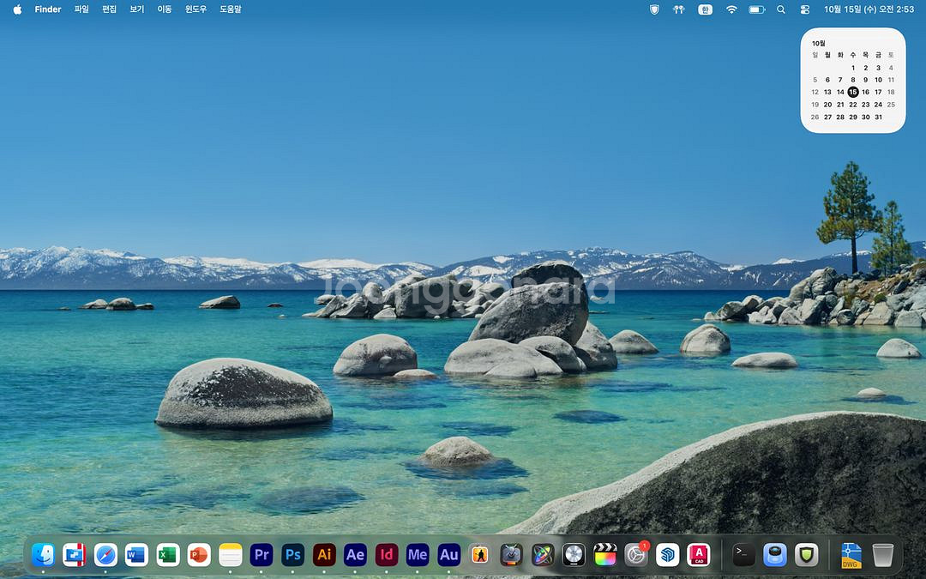Open Adobe Illustrator
926x579 pixels.
[x=323, y=555]
